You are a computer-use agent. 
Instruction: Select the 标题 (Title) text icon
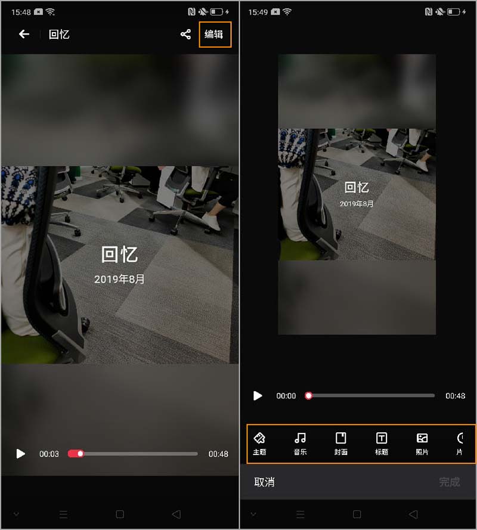click(x=380, y=444)
